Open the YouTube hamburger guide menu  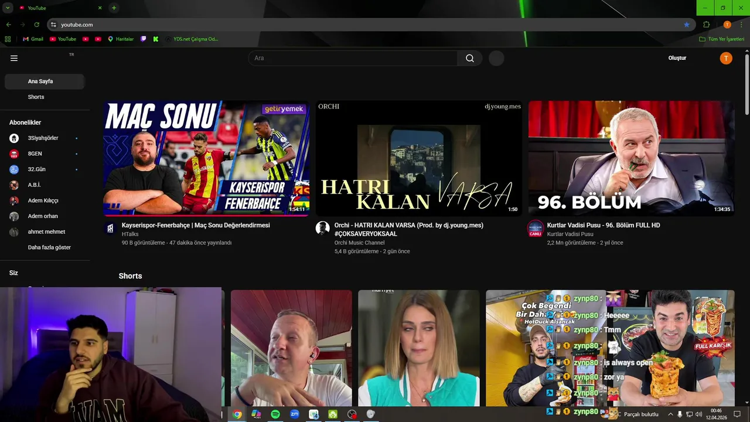(x=14, y=58)
